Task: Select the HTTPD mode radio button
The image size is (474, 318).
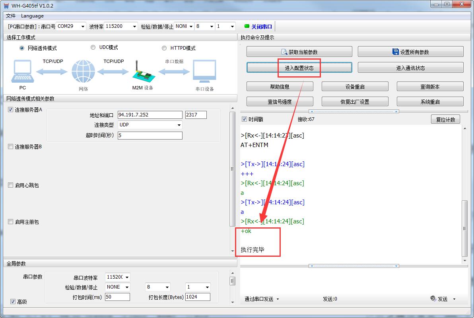Action: (164, 48)
